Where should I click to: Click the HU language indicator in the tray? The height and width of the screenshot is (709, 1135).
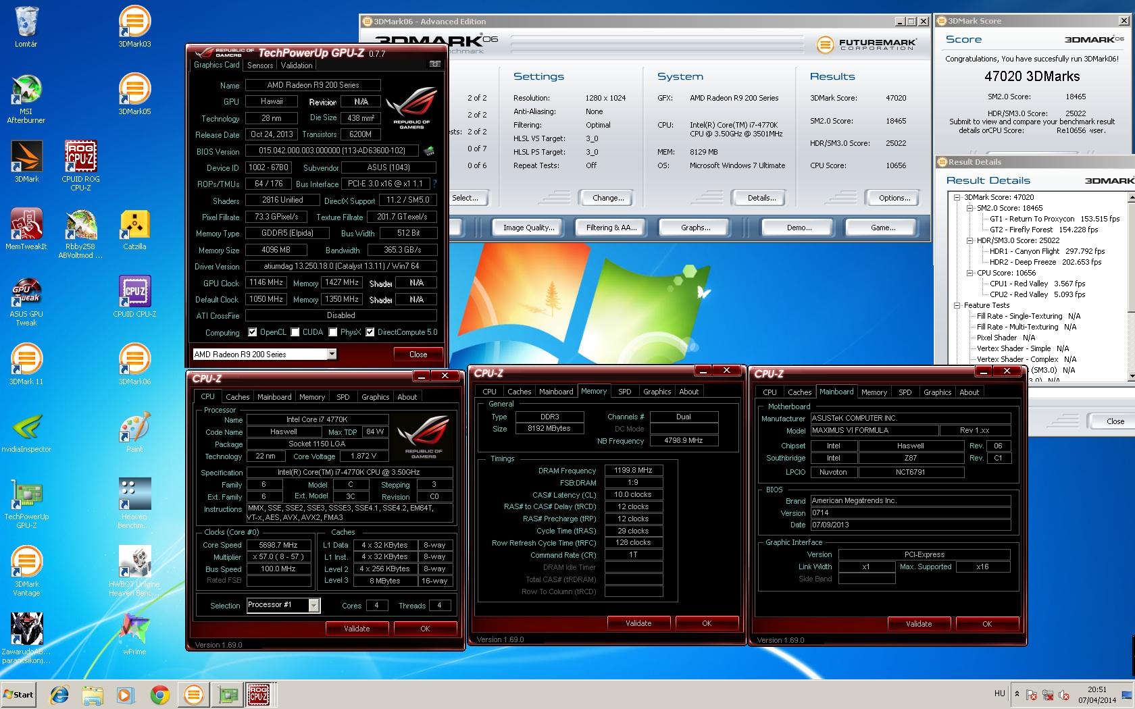pyautogui.click(x=1000, y=693)
